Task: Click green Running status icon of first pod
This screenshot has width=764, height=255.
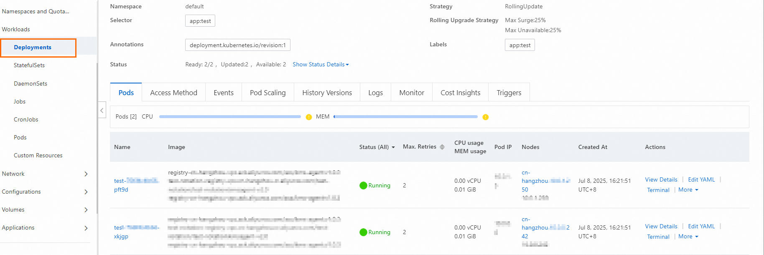Action: tap(363, 185)
